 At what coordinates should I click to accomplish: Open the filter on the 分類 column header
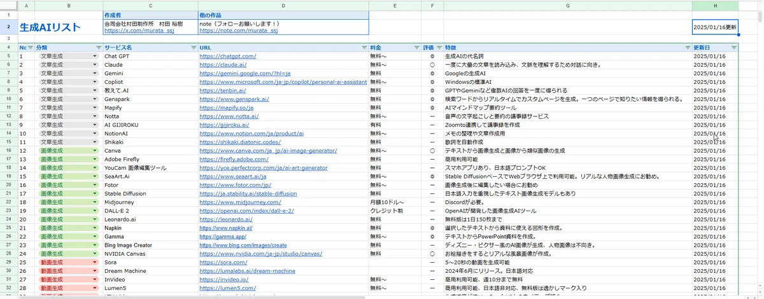coord(97,48)
